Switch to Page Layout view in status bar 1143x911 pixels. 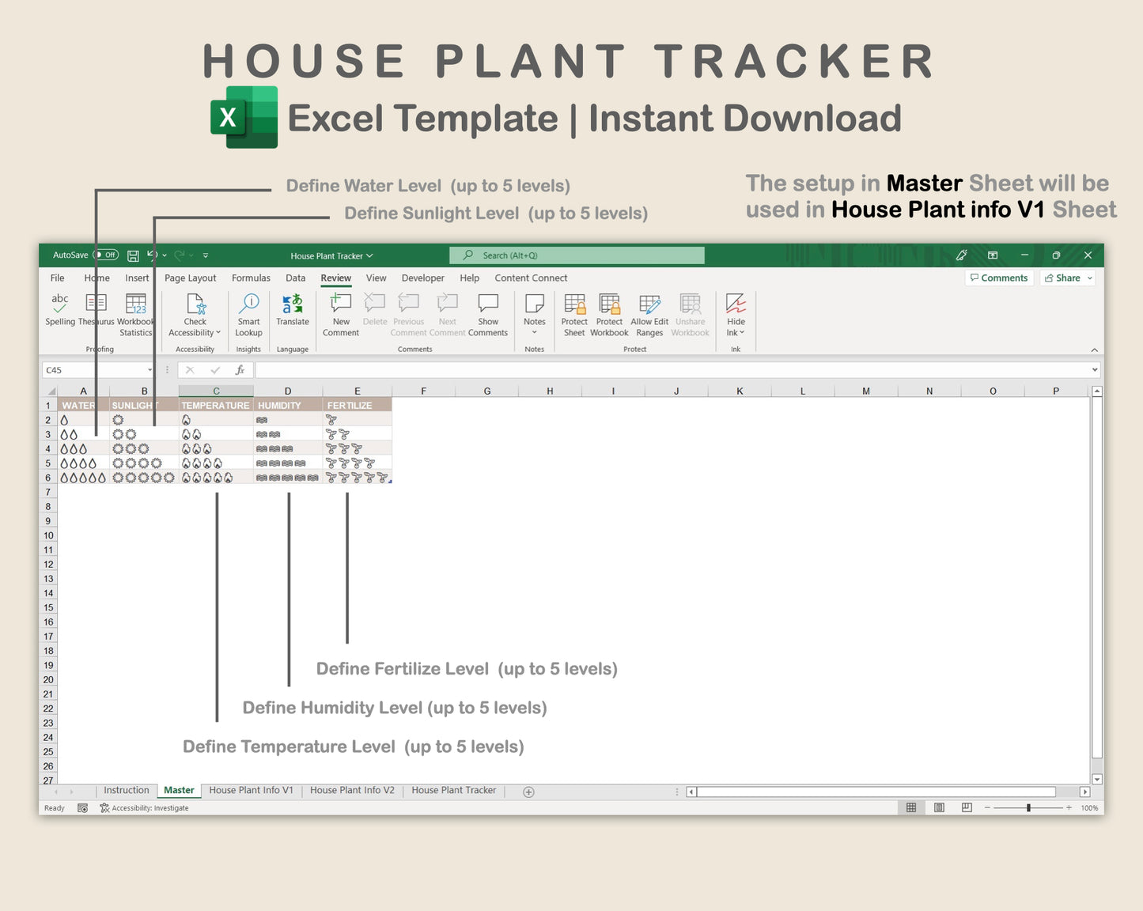pos(939,807)
